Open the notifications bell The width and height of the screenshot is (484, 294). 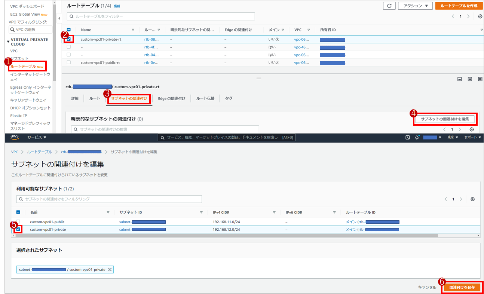pos(417,137)
